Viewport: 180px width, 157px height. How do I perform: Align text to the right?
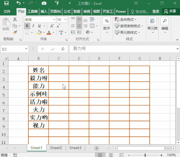85,26
